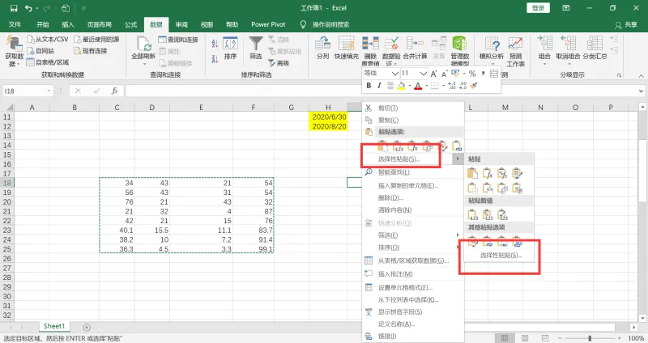Image resolution: width=648 pixels, height=343 pixels.
Task: Open the 文件 (File) tab
Action: click(x=15, y=25)
